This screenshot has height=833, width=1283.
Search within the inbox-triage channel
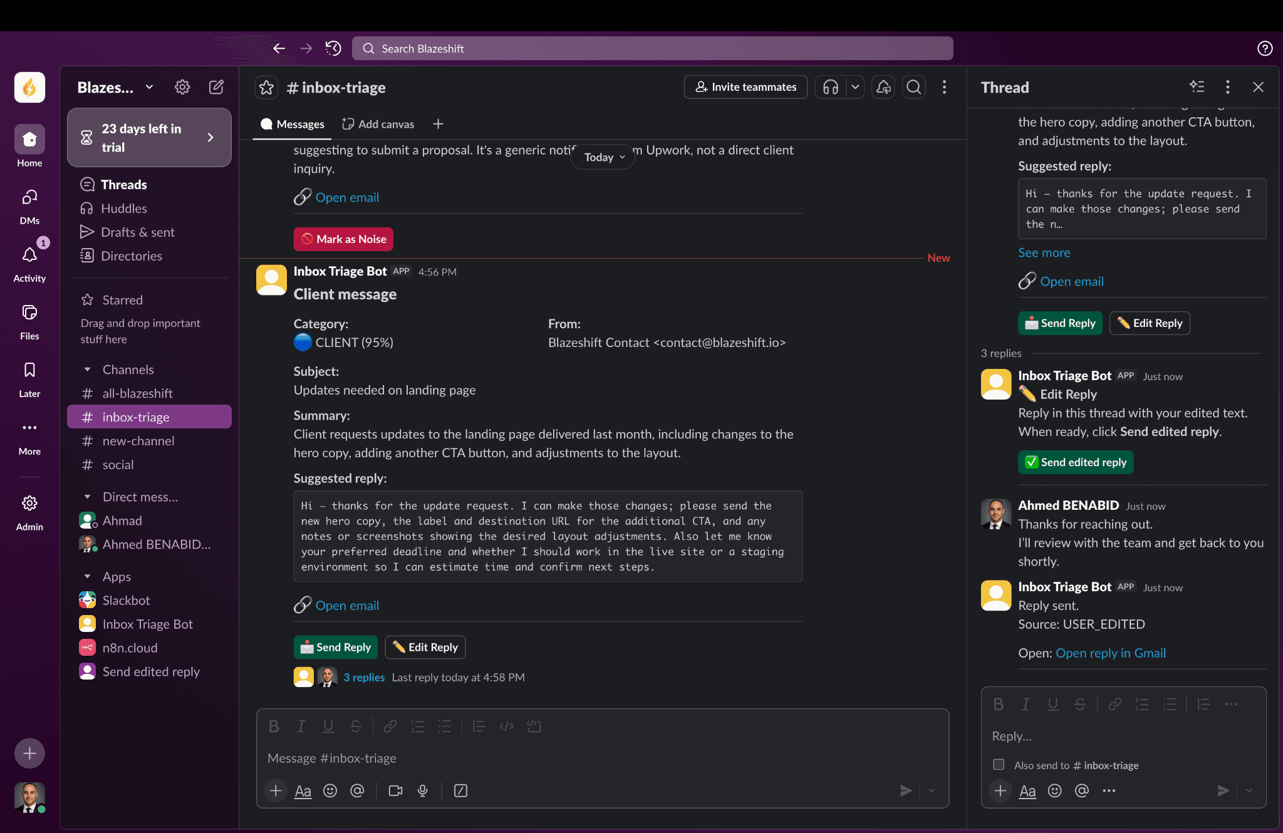coord(913,87)
